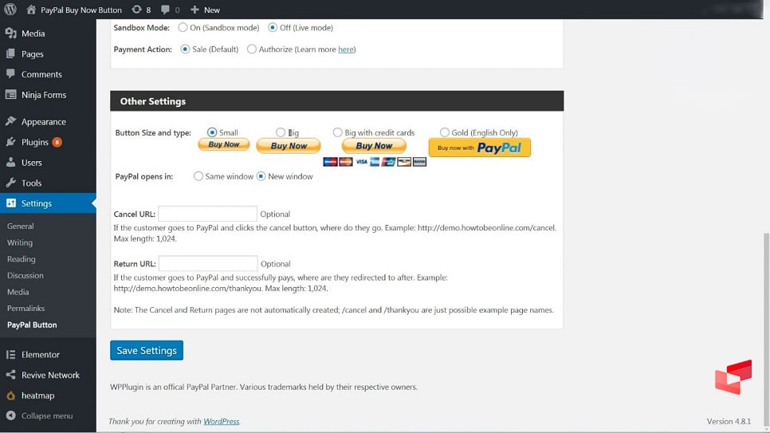
Task: Open the Permalinks settings submenu item
Action: pos(26,309)
